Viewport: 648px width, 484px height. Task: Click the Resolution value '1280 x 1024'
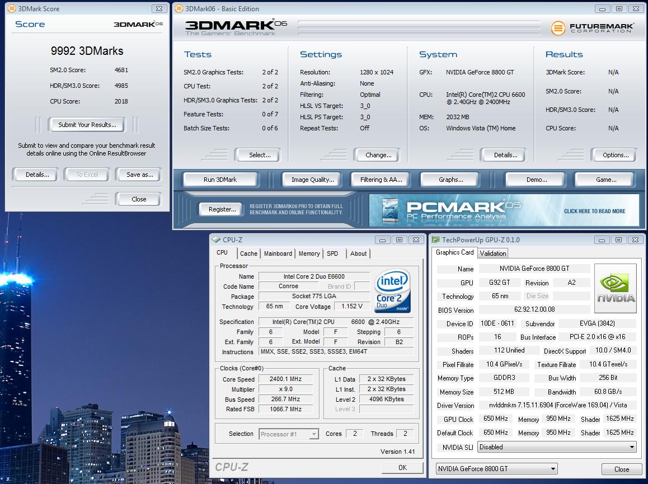pos(377,72)
